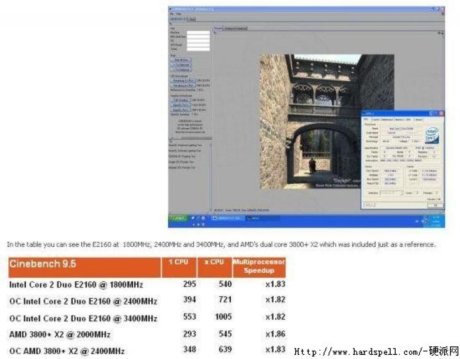Run the Rendering (x CPU) test
Screen dimensions: 460x359
[x=183, y=86]
